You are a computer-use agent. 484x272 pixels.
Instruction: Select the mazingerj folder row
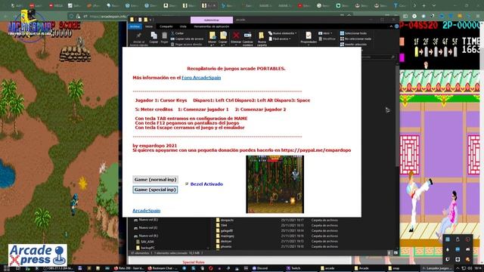(x=276, y=236)
